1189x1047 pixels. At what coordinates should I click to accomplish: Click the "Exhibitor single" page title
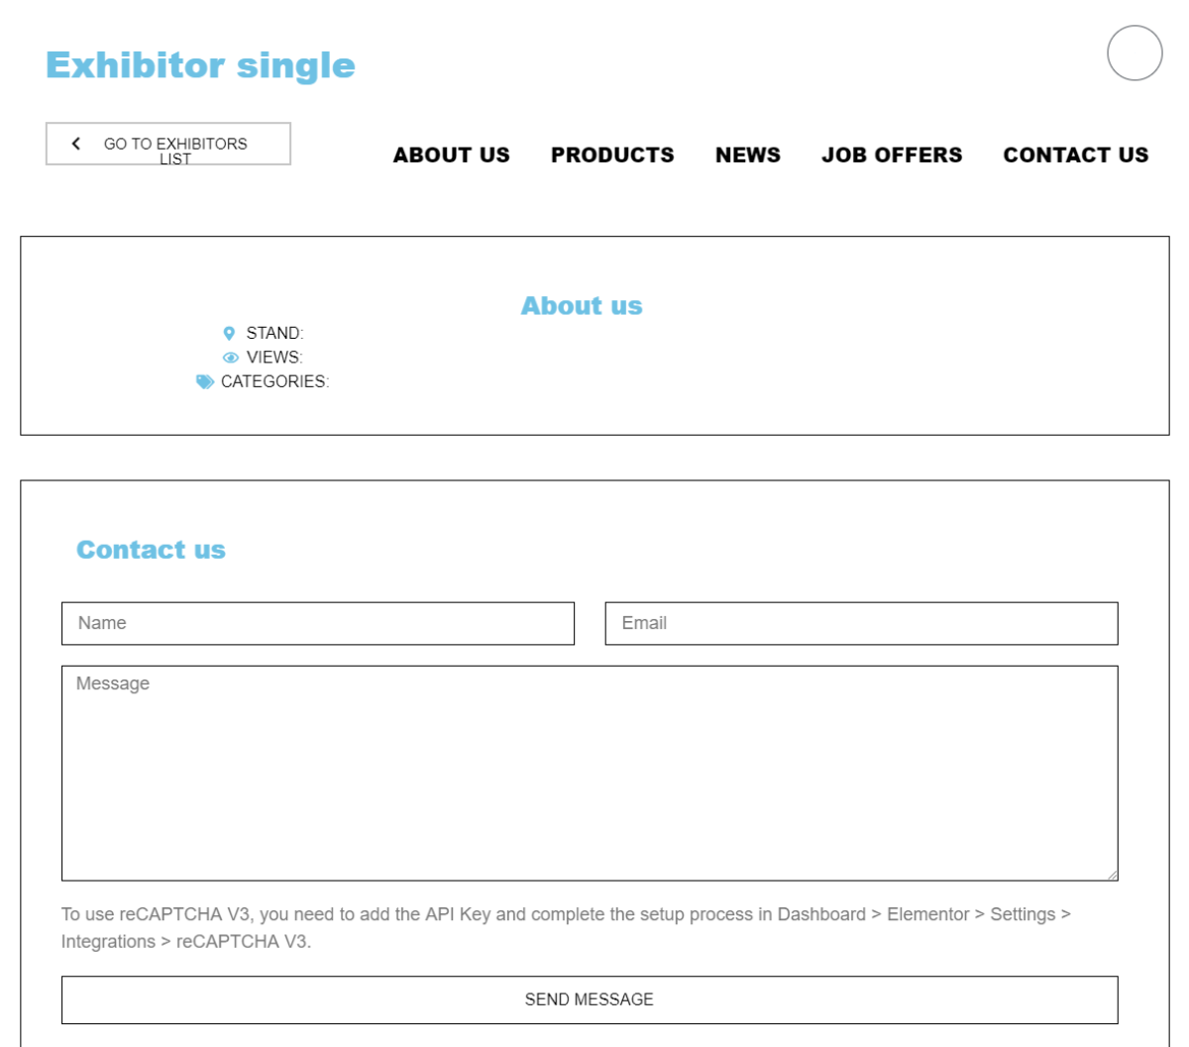pos(200,65)
